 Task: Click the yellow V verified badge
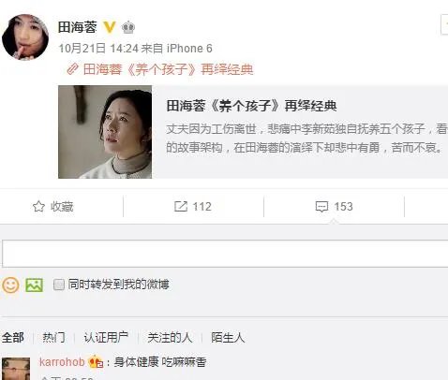click(110, 27)
